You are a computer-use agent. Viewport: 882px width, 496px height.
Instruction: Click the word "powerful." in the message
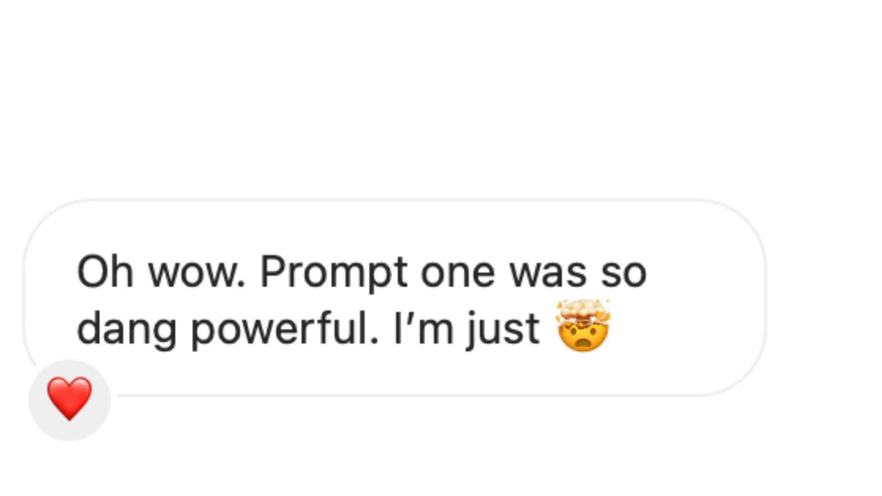coord(285,329)
